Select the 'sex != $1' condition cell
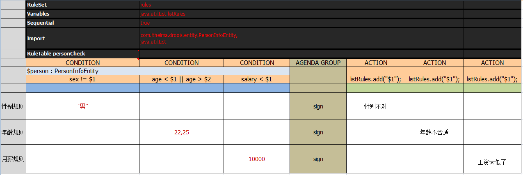The width and height of the screenshot is (523, 175). (x=82, y=79)
